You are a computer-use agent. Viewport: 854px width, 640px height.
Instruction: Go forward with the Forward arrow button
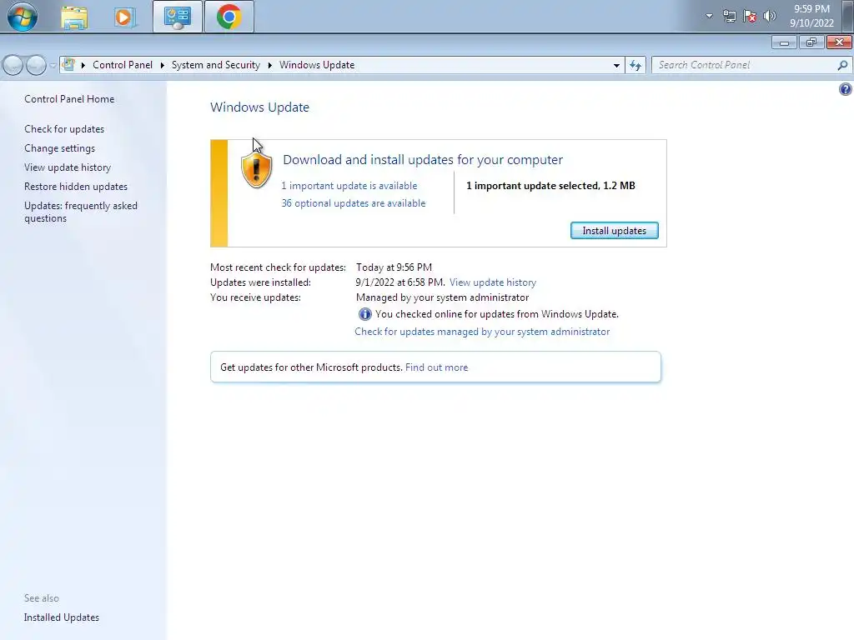pyautogui.click(x=36, y=65)
